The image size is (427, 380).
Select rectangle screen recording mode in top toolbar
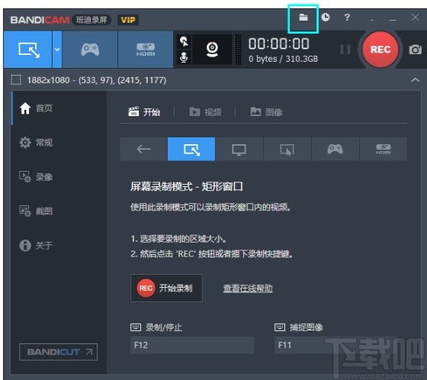click(27, 50)
